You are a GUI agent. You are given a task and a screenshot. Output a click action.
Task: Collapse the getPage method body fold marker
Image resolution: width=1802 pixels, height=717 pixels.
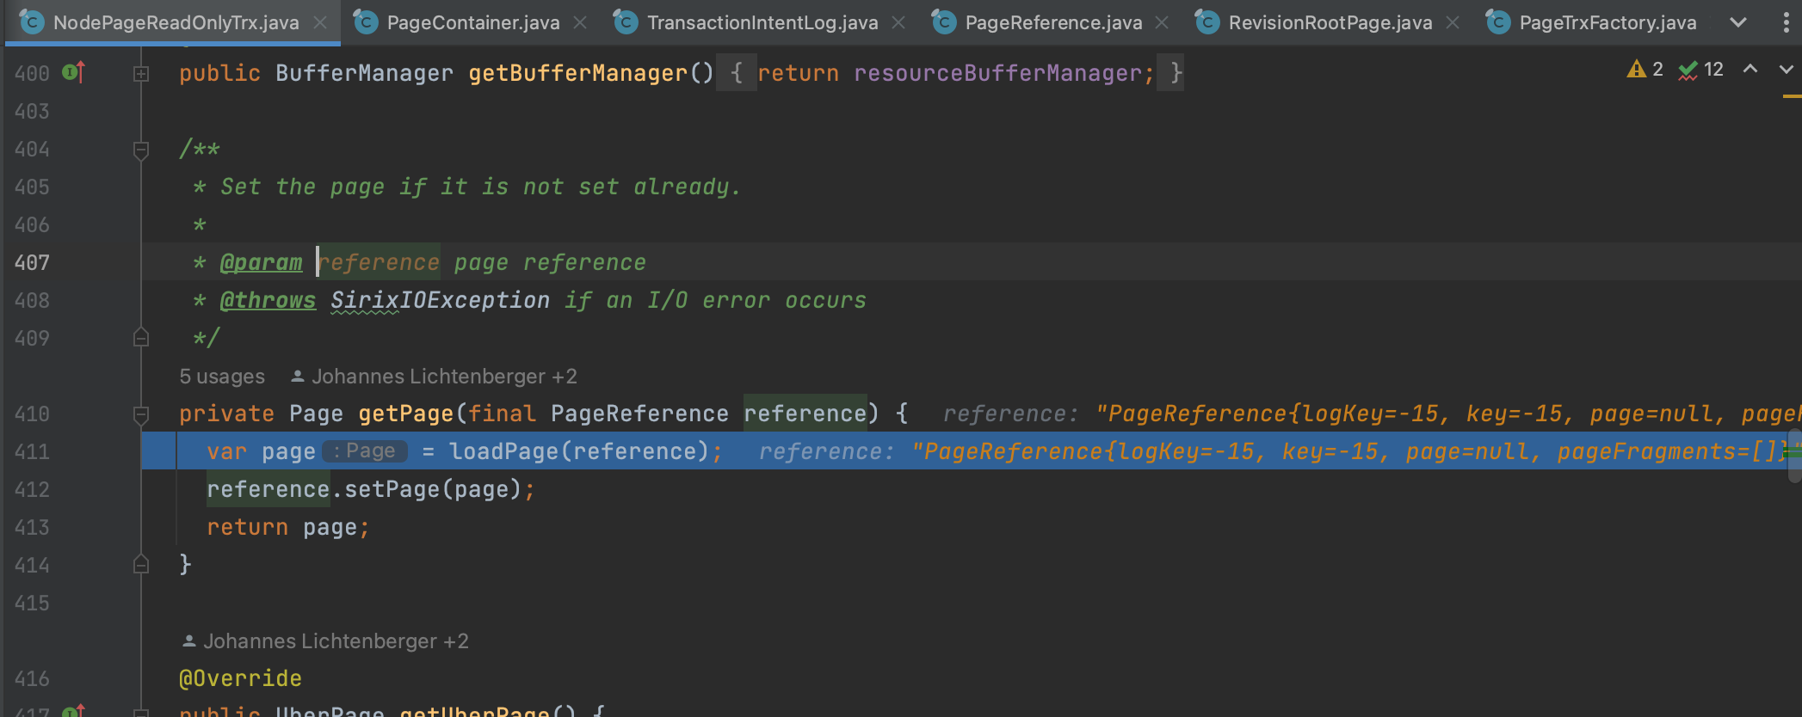click(x=141, y=415)
